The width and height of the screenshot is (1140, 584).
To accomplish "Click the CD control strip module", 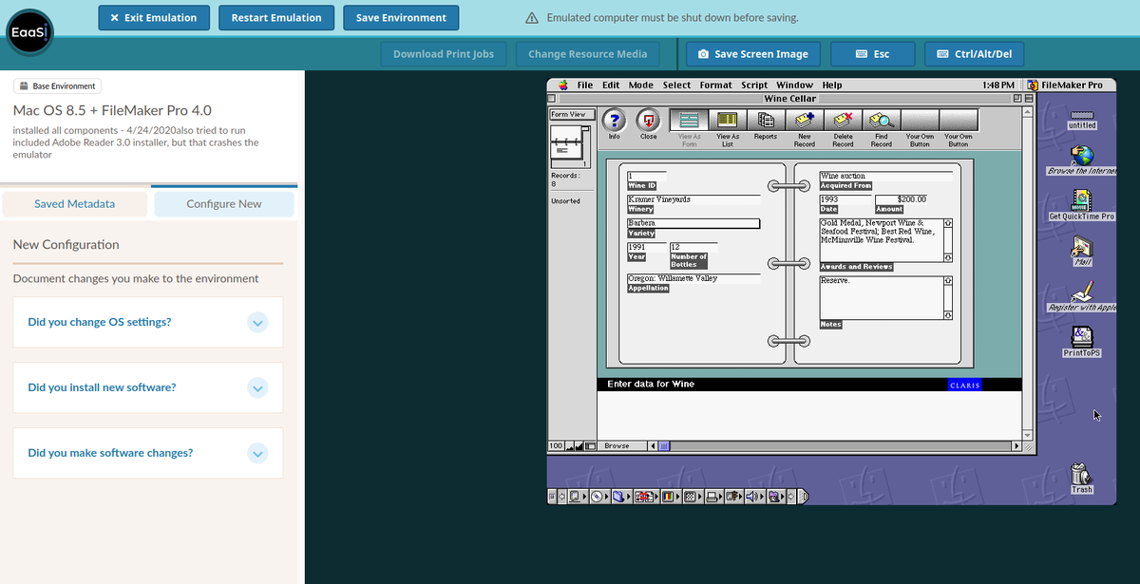I will point(599,496).
